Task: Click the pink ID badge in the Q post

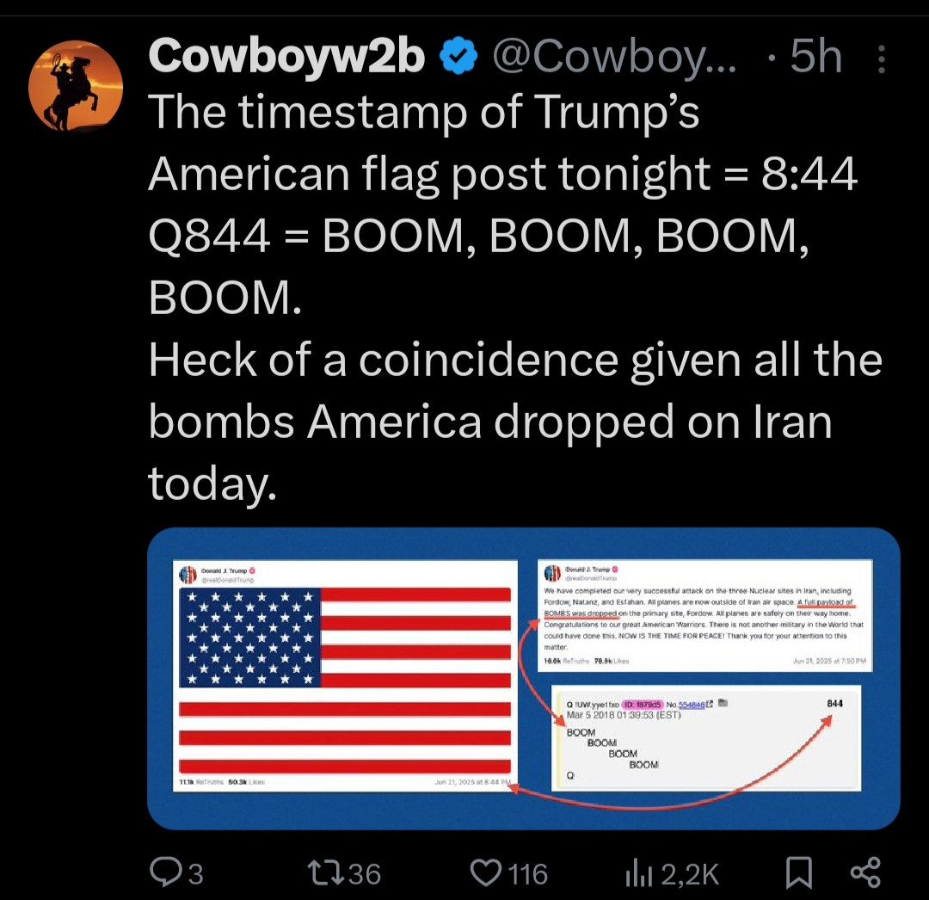Action: tap(642, 703)
